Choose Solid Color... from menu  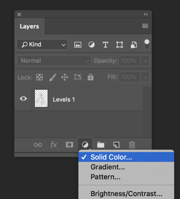126,157
